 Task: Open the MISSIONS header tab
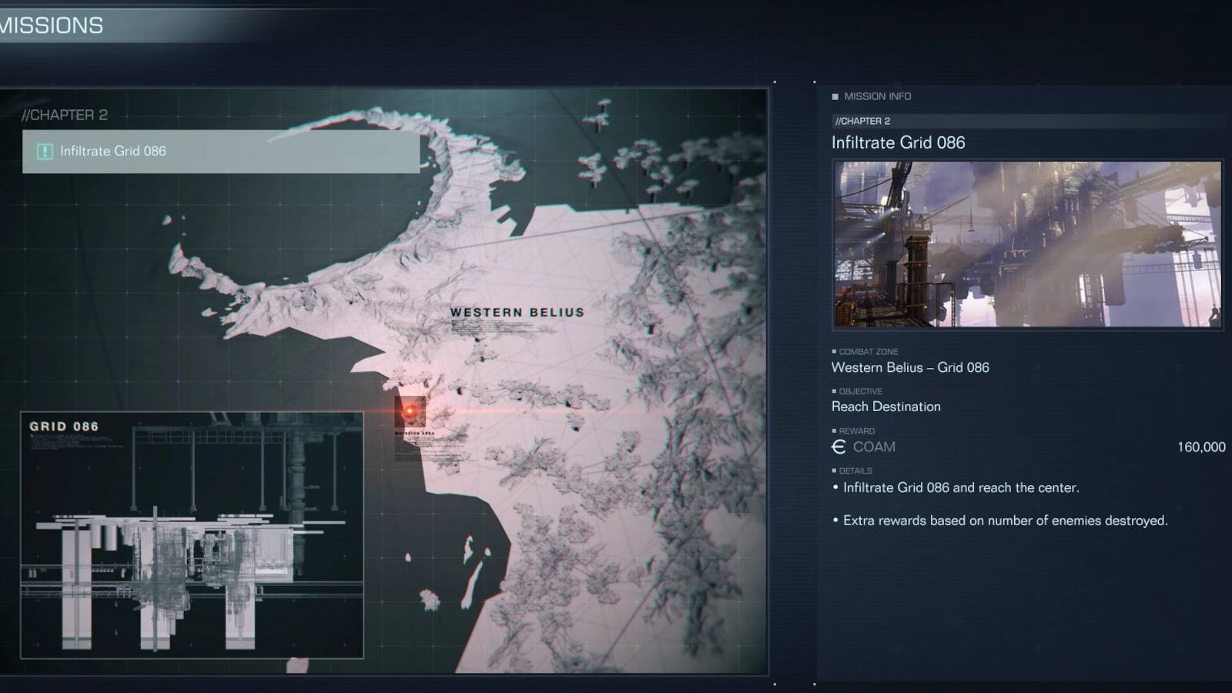click(x=50, y=24)
